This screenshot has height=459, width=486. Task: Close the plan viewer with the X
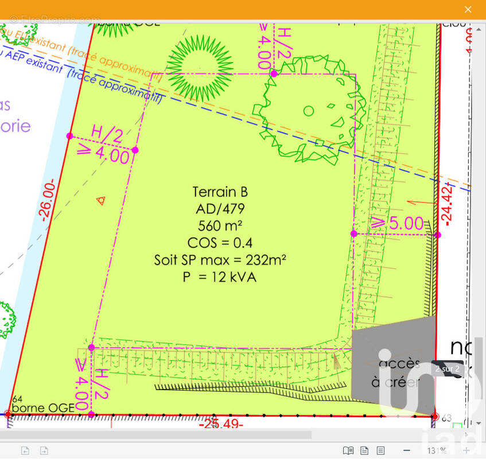[x=468, y=9]
